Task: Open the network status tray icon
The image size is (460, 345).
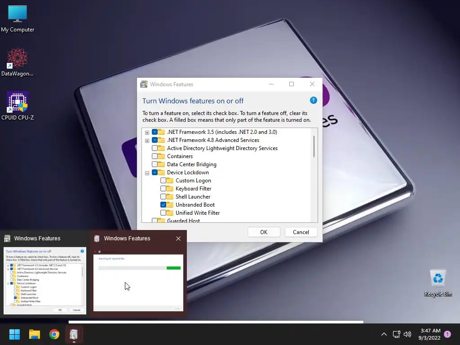Action: point(396,334)
